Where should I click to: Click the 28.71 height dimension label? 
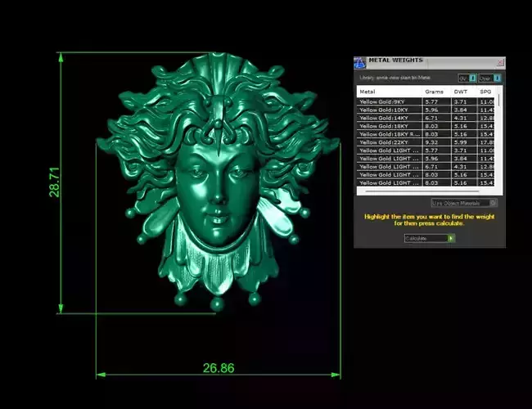(x=54, y=182)
